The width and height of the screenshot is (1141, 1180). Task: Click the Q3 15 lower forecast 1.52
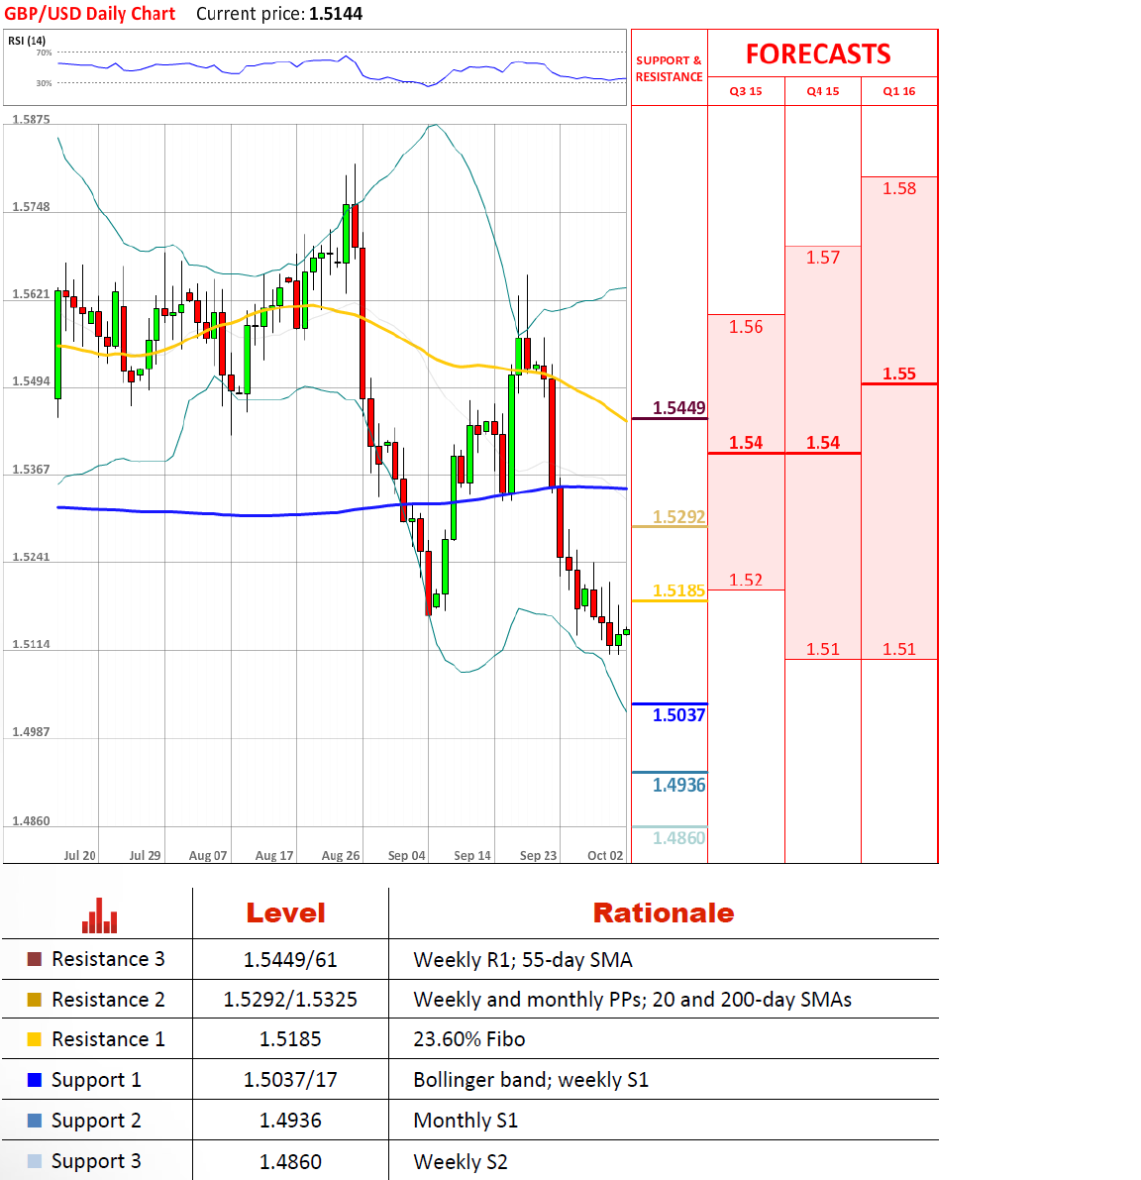(746, 580)
